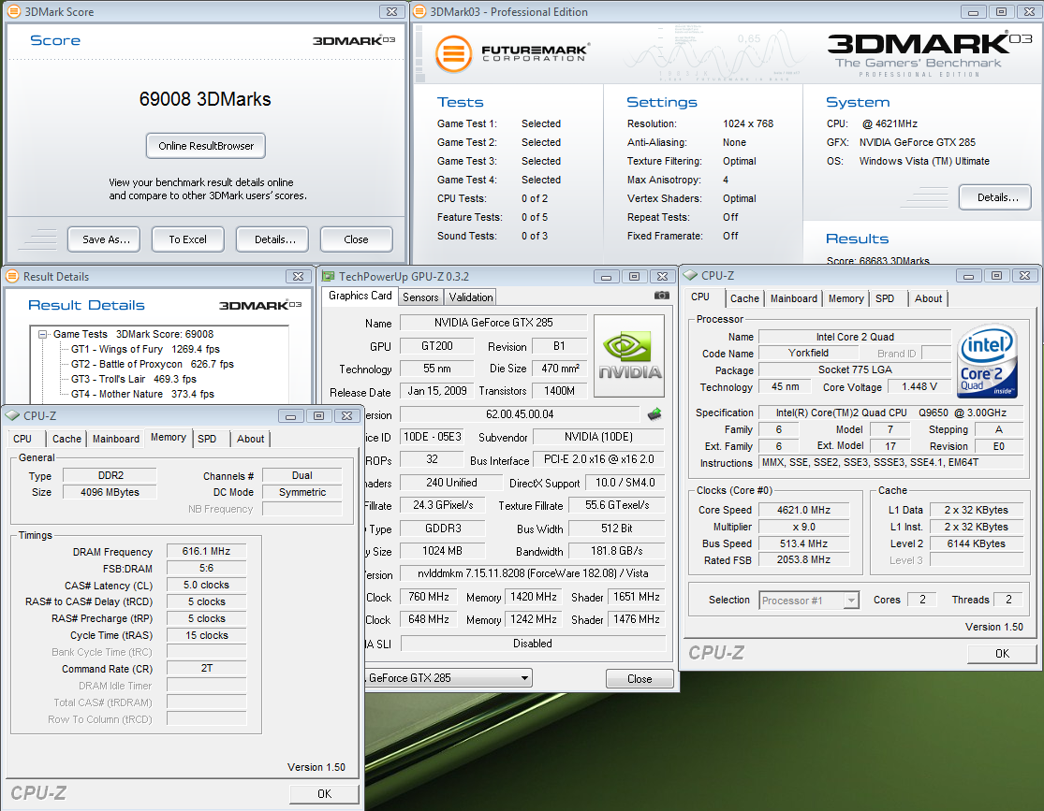Screen dimensions: 1044x811
Task: Select GT4 - Mother Nature result
Action: coord(142,394)
